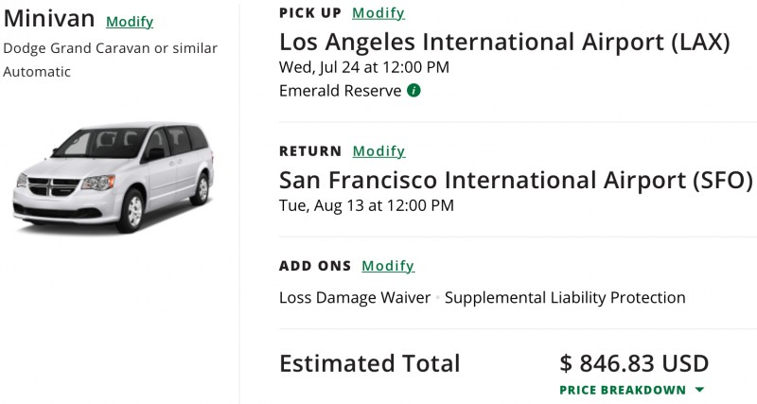Viewport: 757px width, 404px height.
Task: Click Dodge Grand Caravan or similar text
Action: coord(110,48)
